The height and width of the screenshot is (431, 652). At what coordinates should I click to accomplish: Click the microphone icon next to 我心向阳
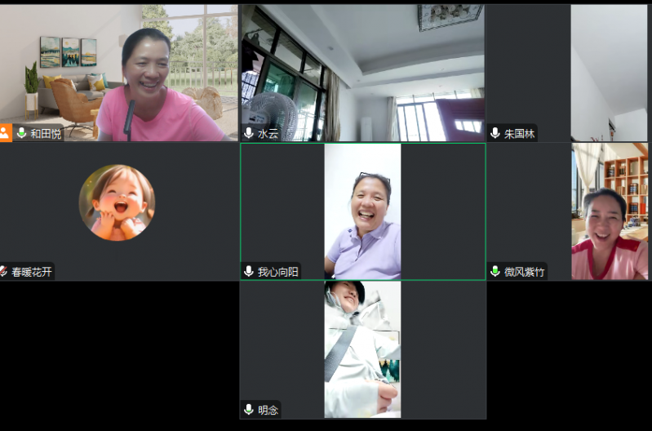(249, 272)
